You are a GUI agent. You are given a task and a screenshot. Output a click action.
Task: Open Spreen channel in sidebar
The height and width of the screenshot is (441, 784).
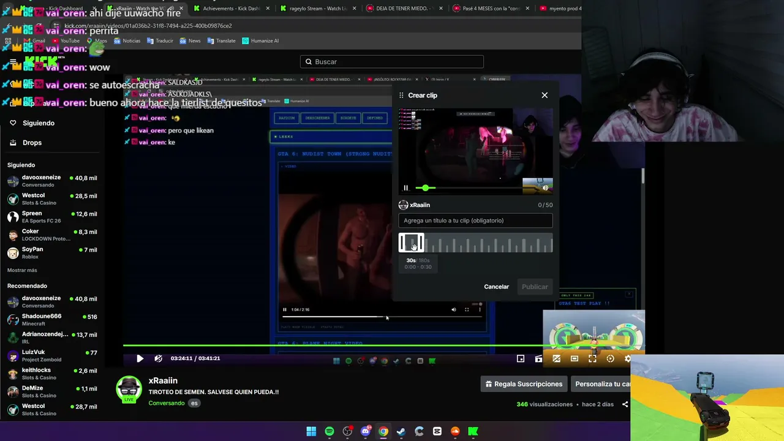(52, 217)
